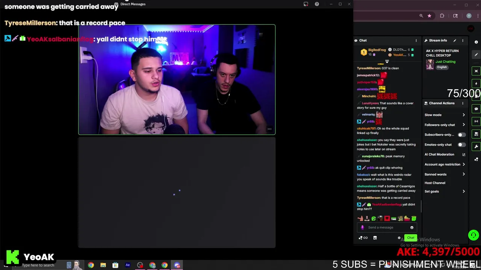Viewport: 481px width, 270px height.
Task: Select the pencil edit icon in the right sidebar
Action: [476, 55]
